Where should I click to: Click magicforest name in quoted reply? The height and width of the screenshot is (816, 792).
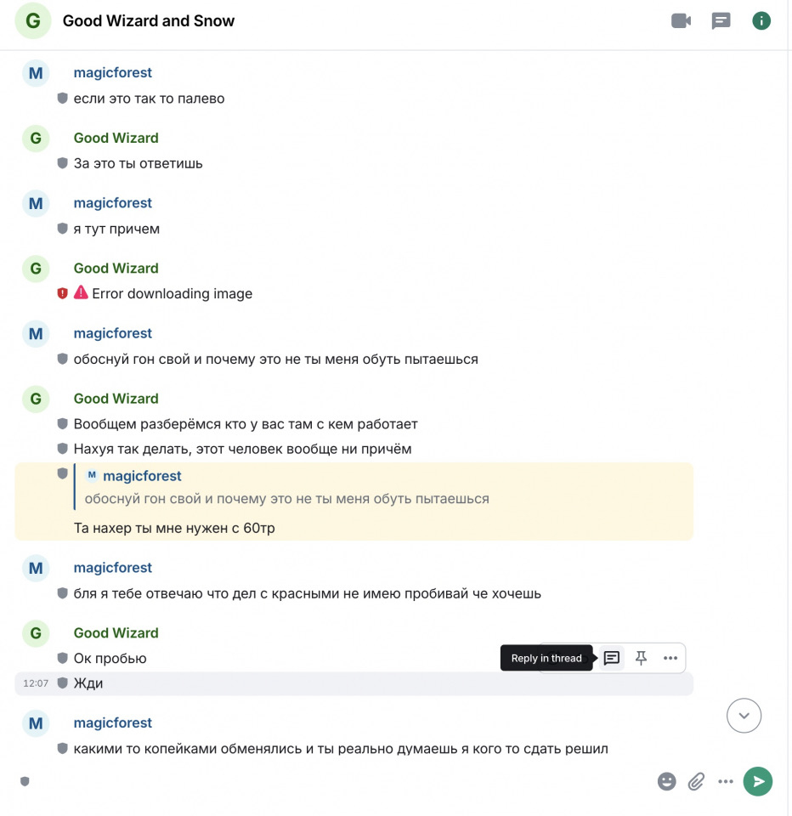pyautogui.click(x=142, y=476)
